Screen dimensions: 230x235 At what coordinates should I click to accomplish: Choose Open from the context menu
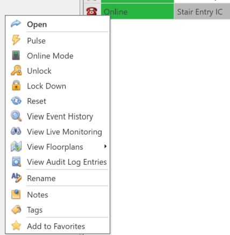coord(57,24)
